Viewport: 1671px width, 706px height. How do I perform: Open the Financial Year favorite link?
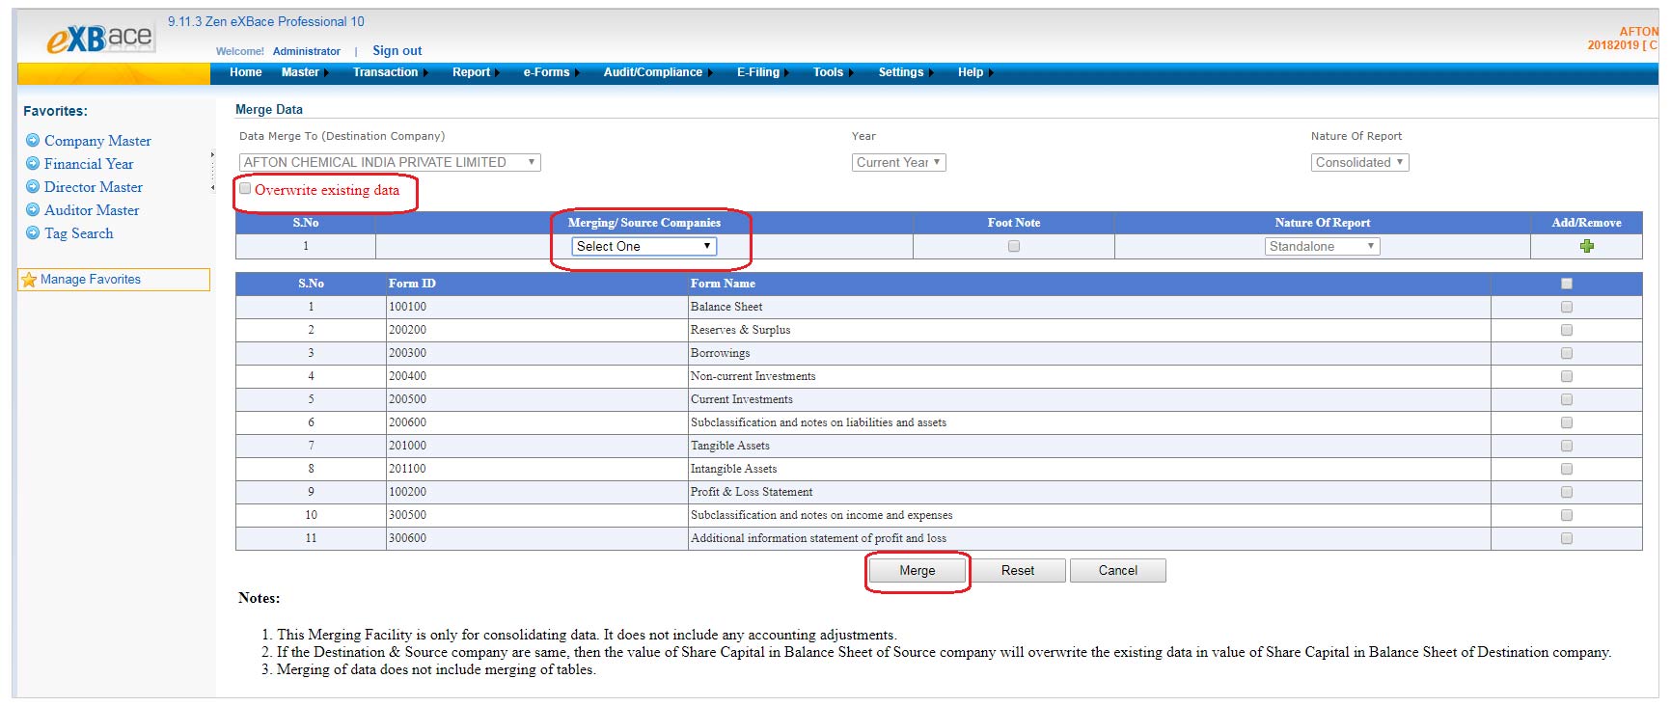pyautogui.click(x=89, y=164)
